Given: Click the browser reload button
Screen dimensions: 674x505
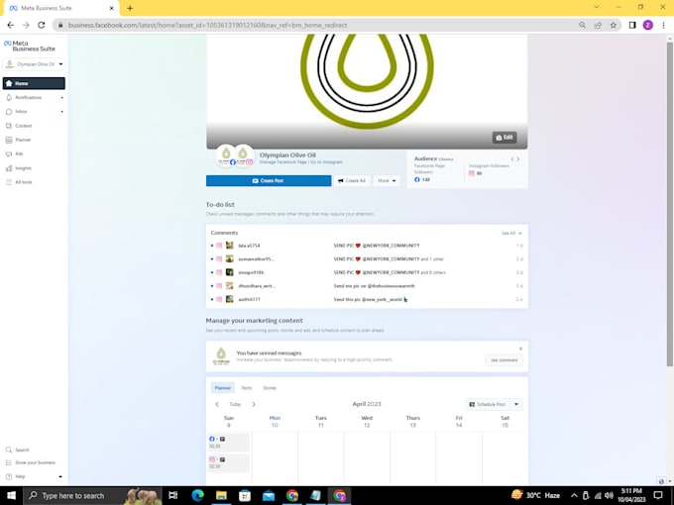Looking at the screenshot, I should tap(42, 25).
